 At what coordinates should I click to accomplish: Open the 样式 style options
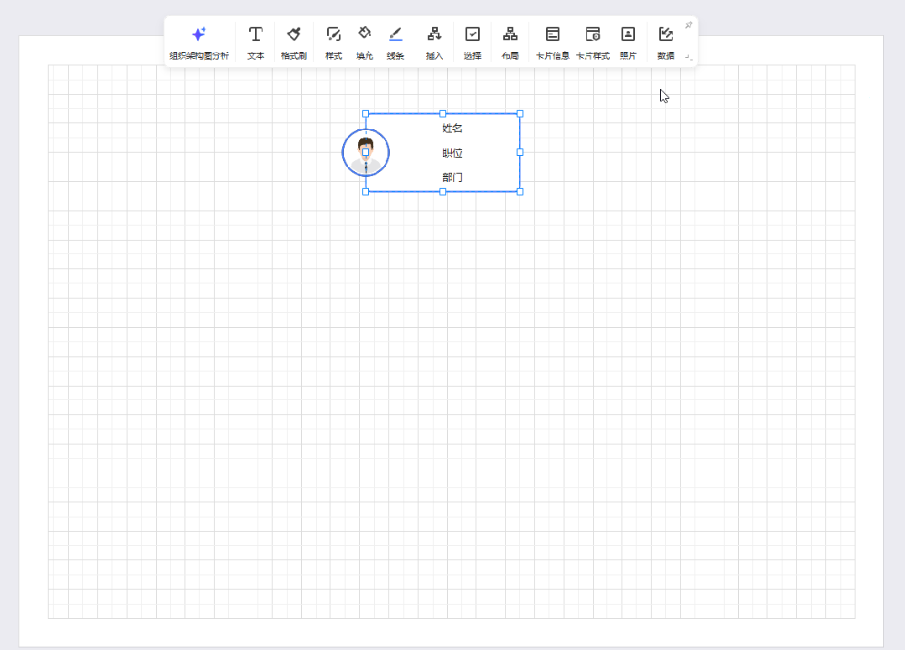334,43
